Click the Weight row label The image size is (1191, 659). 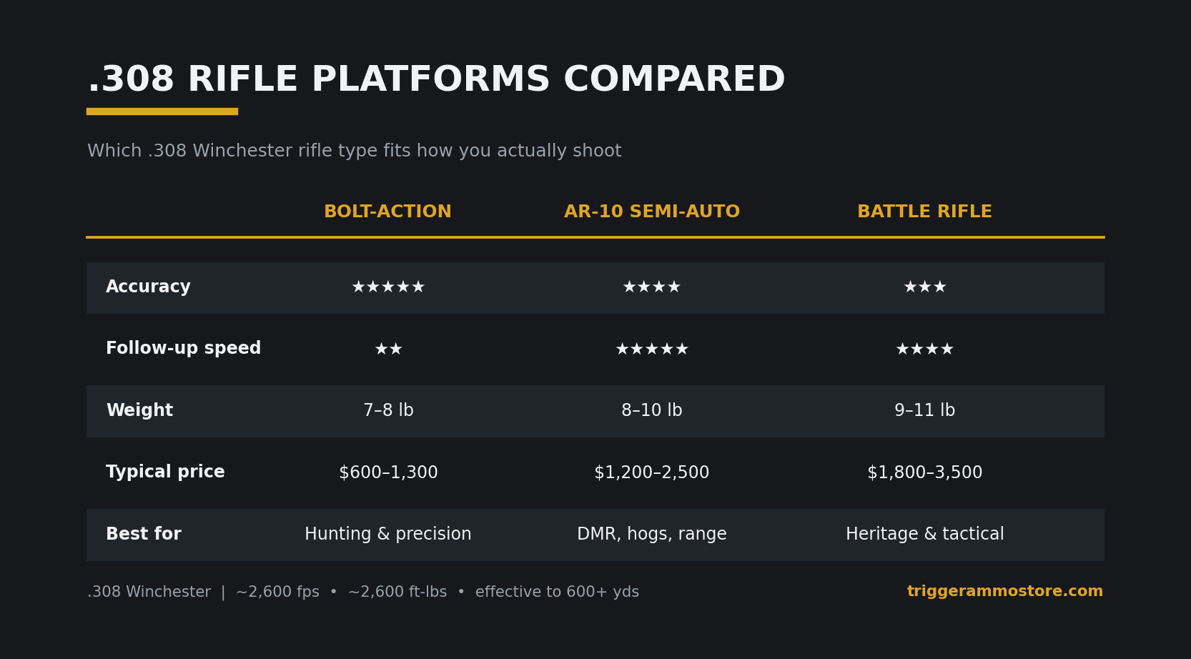[139, 411]
